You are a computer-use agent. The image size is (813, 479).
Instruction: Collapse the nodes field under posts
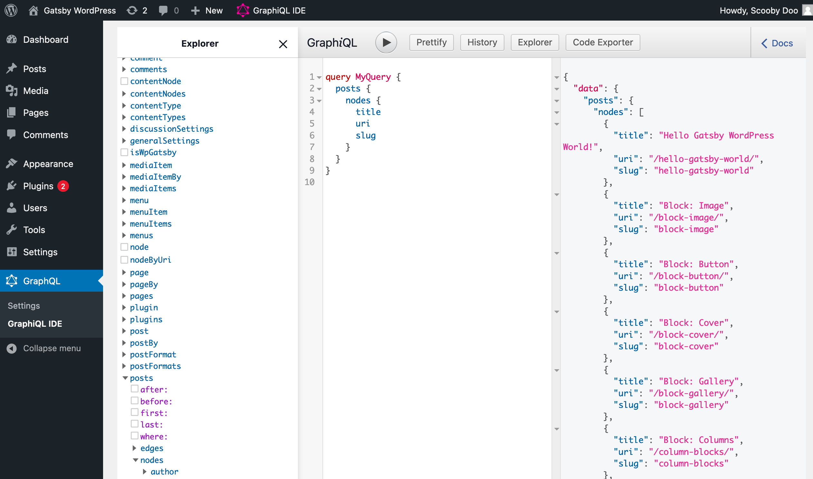pyautogui.click(x=136, y=460)
